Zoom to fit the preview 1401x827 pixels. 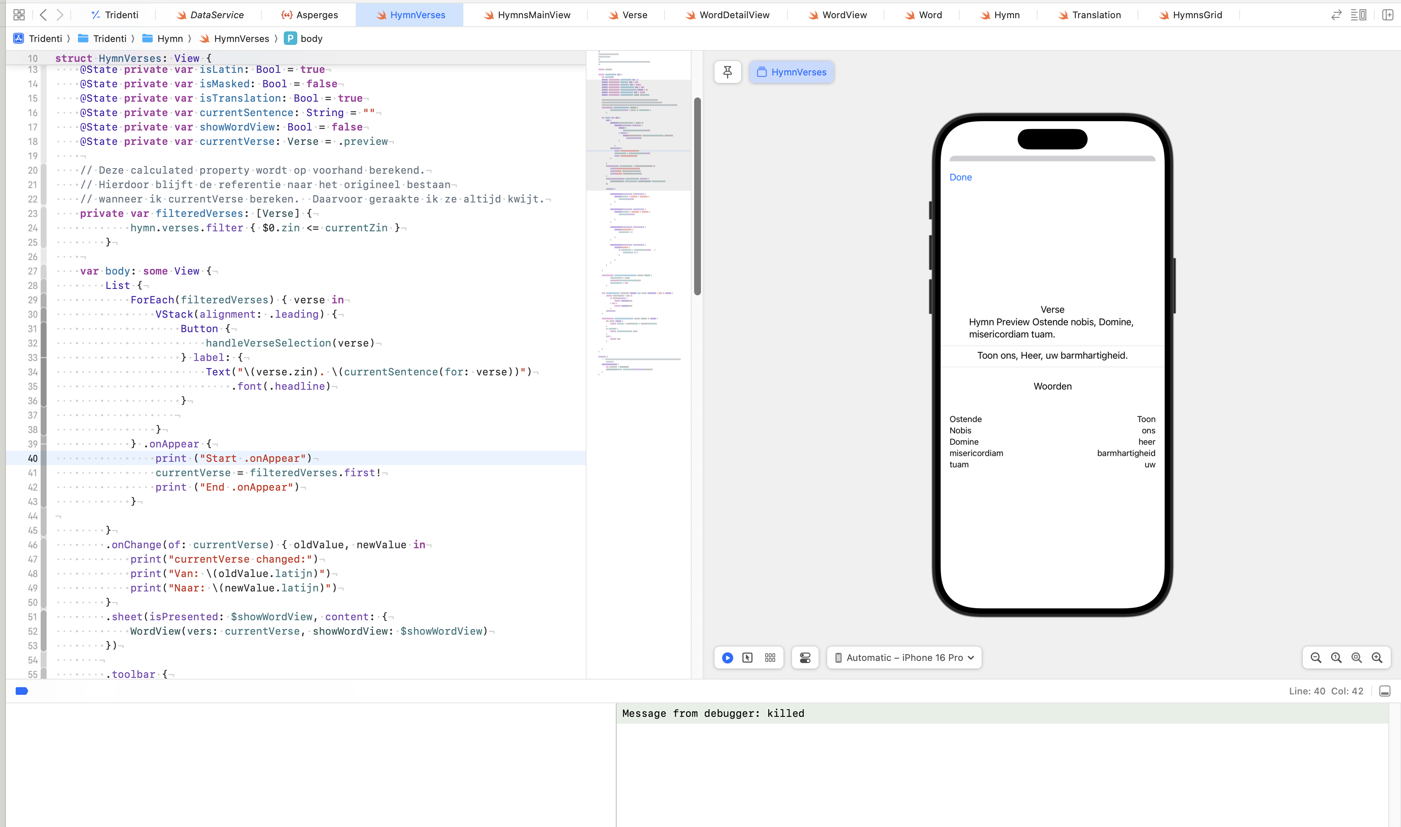[x=1357, y=658]
